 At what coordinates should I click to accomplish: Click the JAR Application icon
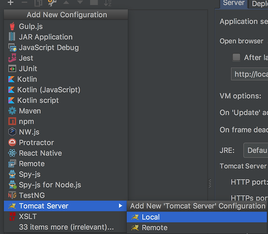pyautogui.click(x=12, y=37)
